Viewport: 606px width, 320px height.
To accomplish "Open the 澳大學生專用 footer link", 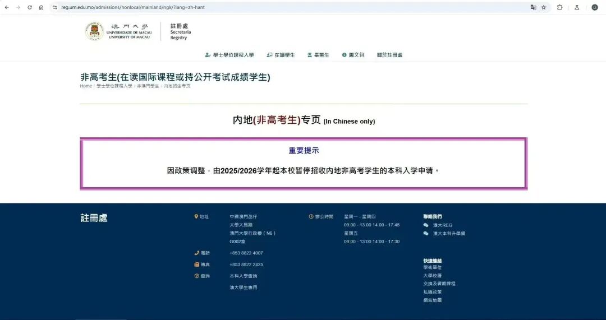I will point(244,287).
